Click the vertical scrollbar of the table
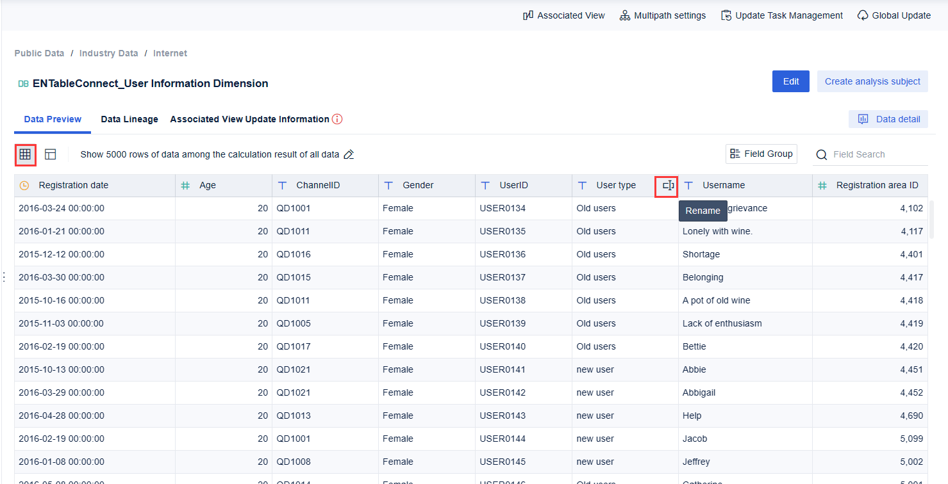Screen dimensions: 948x484 click(931, 220)
